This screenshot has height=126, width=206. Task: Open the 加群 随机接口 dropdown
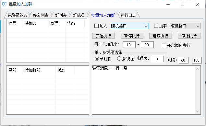[x=185, y=26]
